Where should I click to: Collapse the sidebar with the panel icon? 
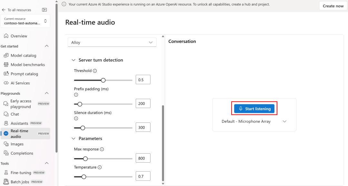tap(44, 10)
